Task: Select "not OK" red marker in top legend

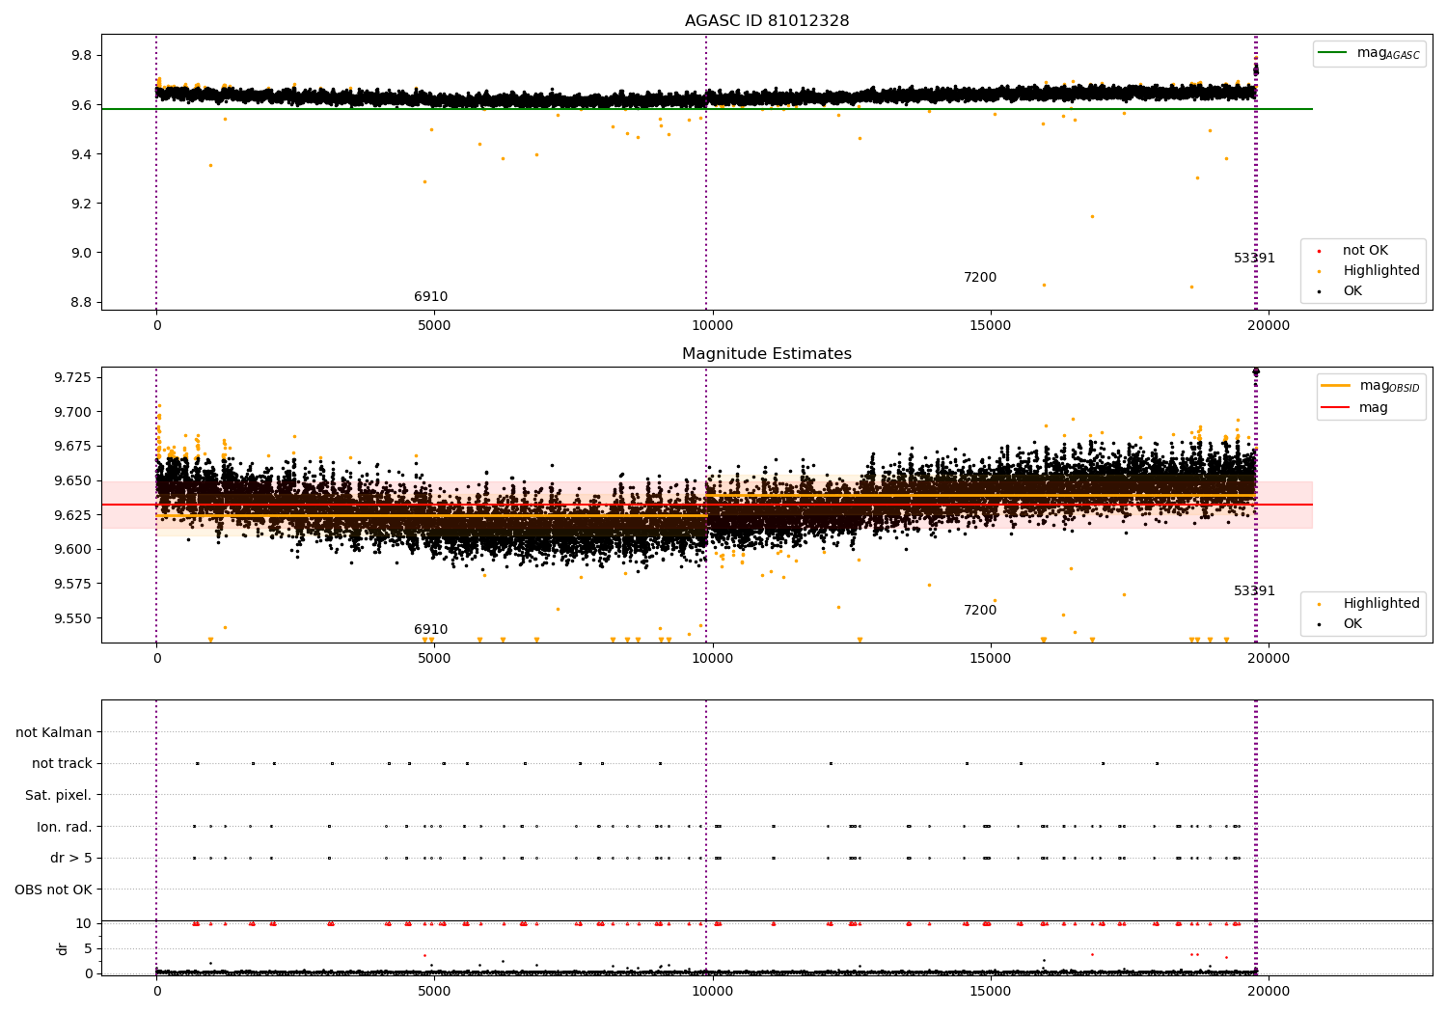Action: pyautogui.click(x=1320, y=251)
